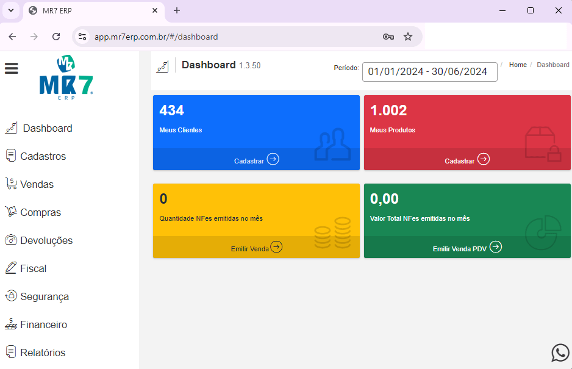Click the 1.002 Meus Produtos count

[x=388, y=110]
